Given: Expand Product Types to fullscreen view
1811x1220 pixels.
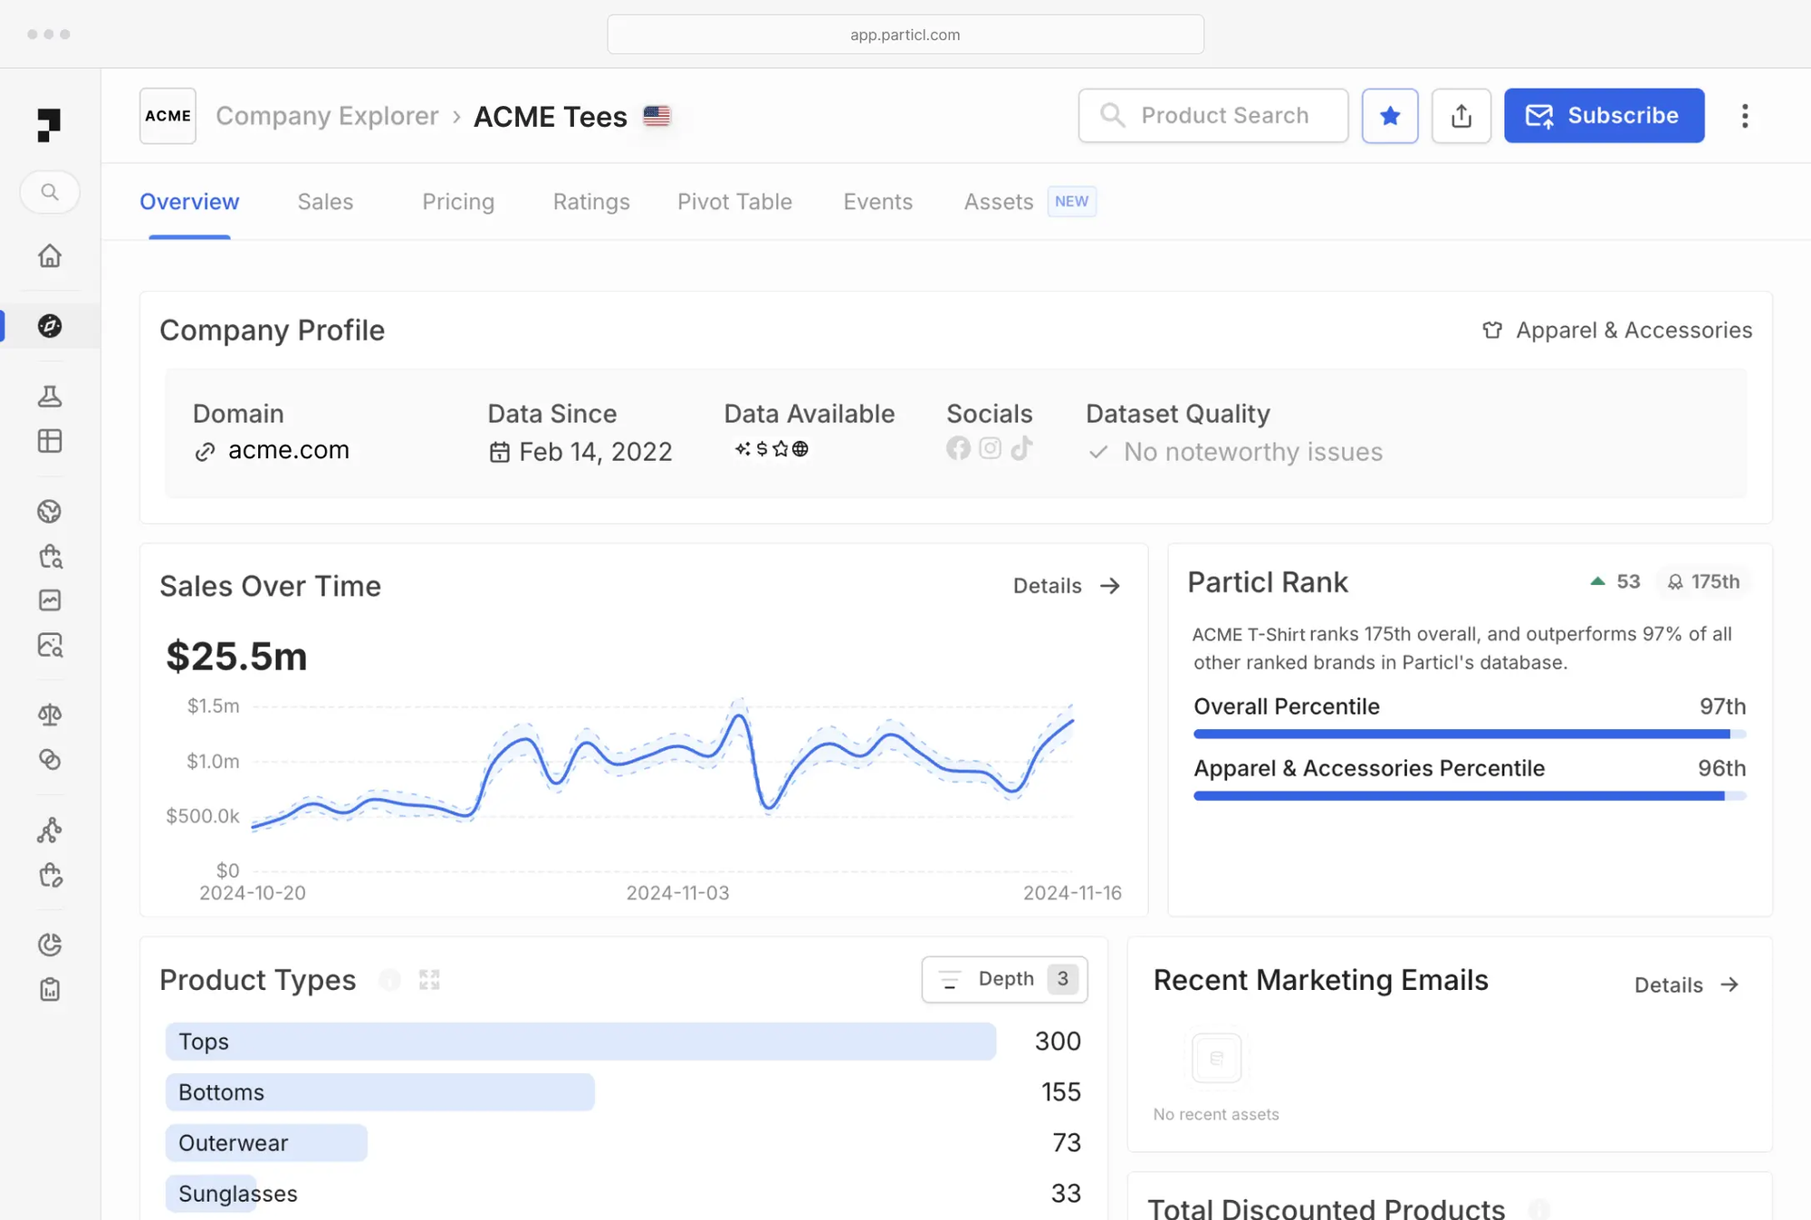Looking at the screenshot, I should pyautogui.click(x=429, y=979).
